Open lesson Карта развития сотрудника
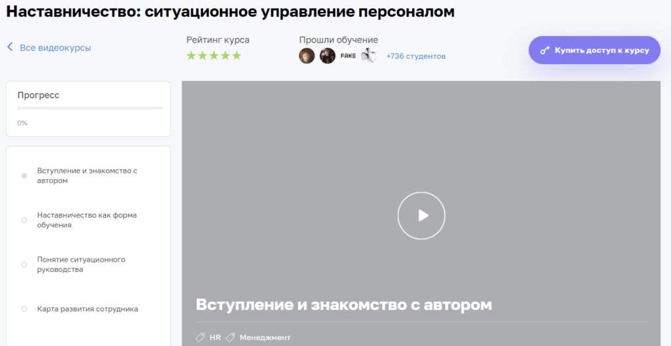The height and width of the screenshot is (346, 671). click(87, 309)
